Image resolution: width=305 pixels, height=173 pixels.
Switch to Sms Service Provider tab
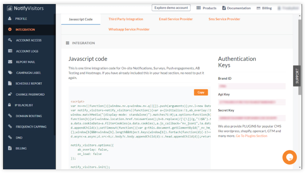click(x=224, y=19)
